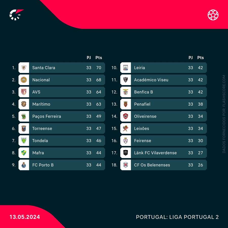Select the Benfica B eagle crest
The image size is (228, 228).
click(x=126, y=92)
